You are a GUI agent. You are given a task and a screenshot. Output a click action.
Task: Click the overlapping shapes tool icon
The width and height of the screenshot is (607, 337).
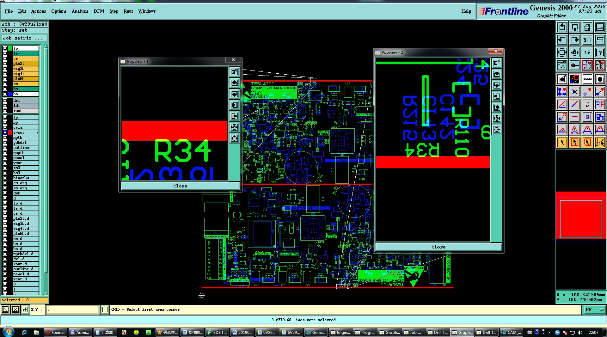(x=600, y=117)
